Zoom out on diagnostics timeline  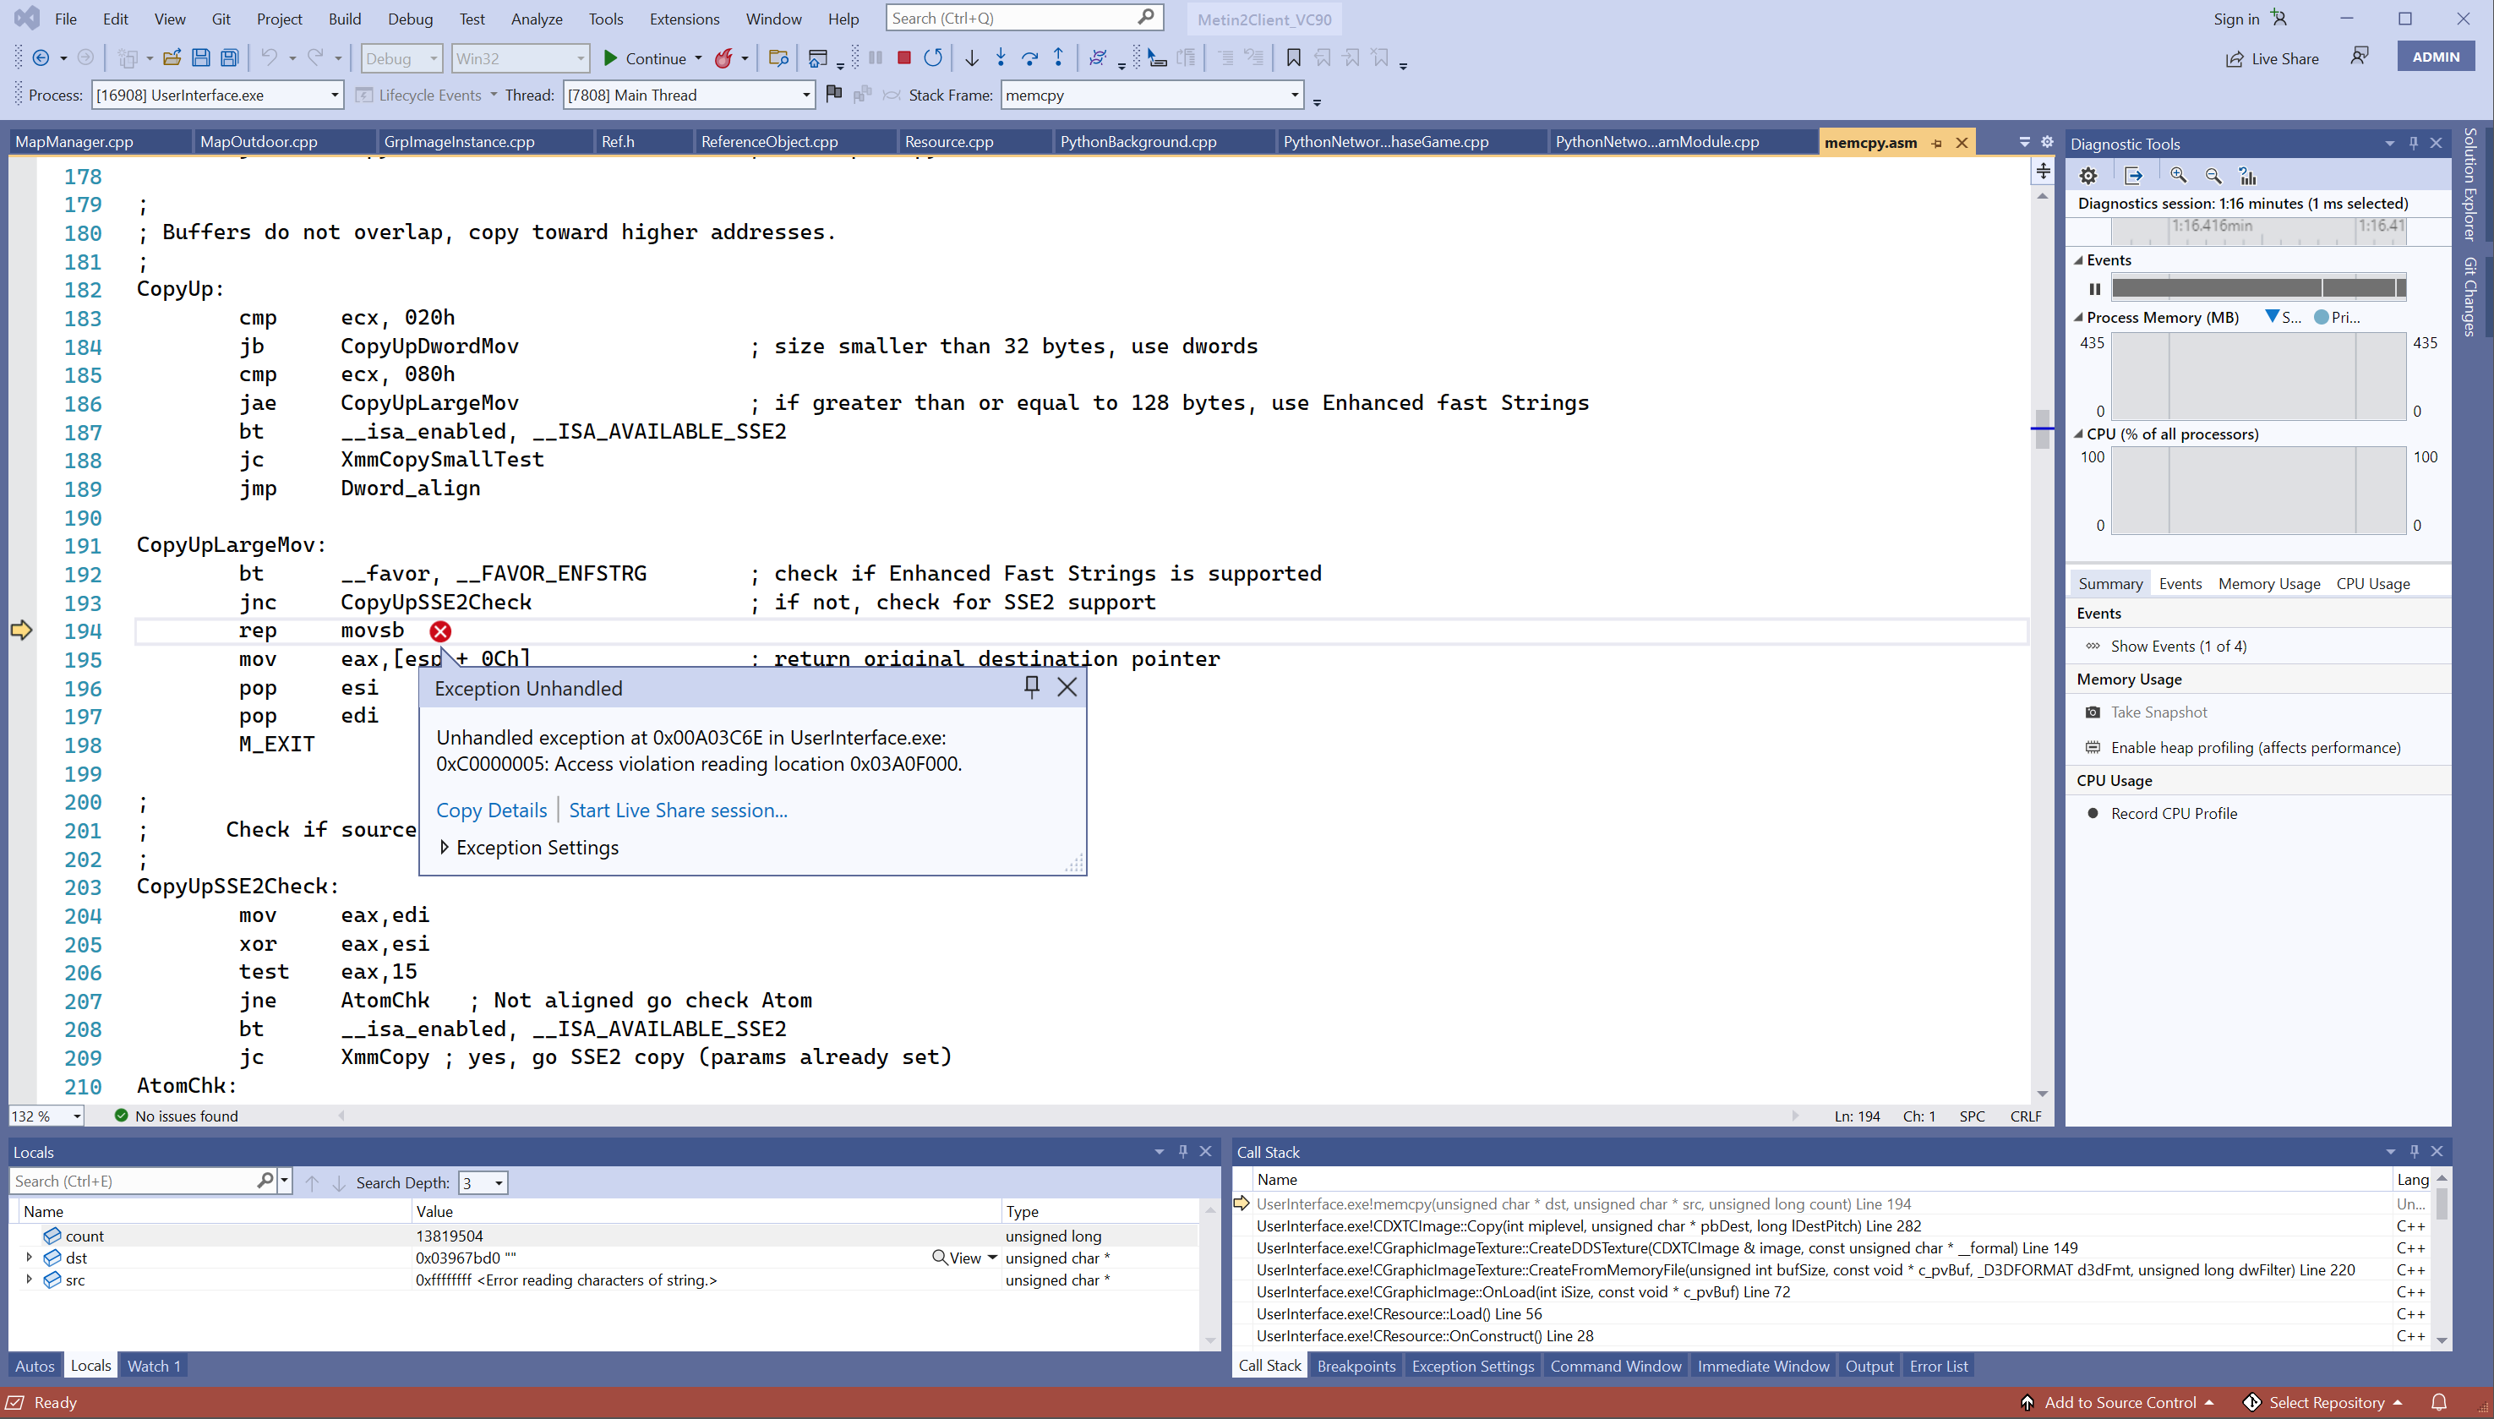coord(2213,177)
